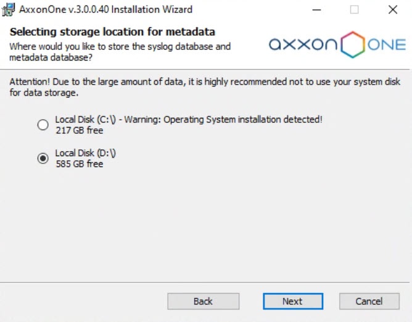Select the Local Disk (C:\) radio button

click(x=43, y=125)
